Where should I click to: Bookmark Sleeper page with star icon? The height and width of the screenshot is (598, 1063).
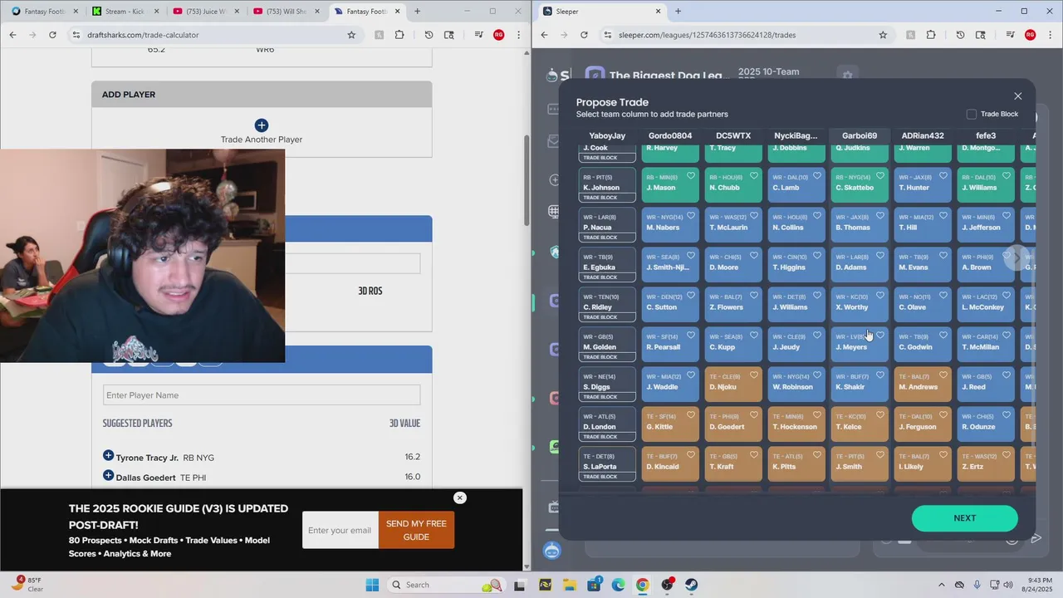[883, 35]
